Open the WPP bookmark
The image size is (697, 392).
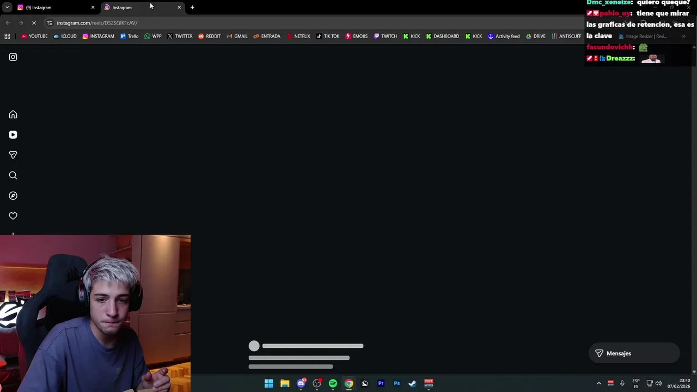point(153,36)
